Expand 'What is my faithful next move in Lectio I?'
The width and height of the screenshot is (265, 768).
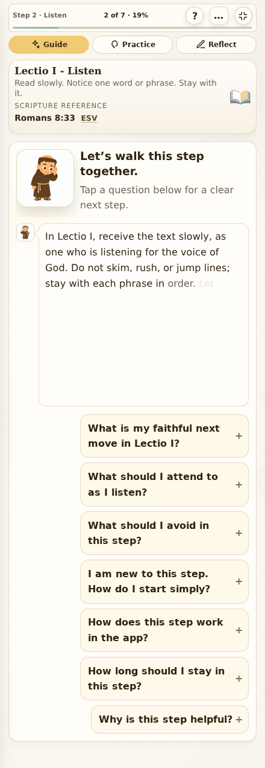(164, 436)
